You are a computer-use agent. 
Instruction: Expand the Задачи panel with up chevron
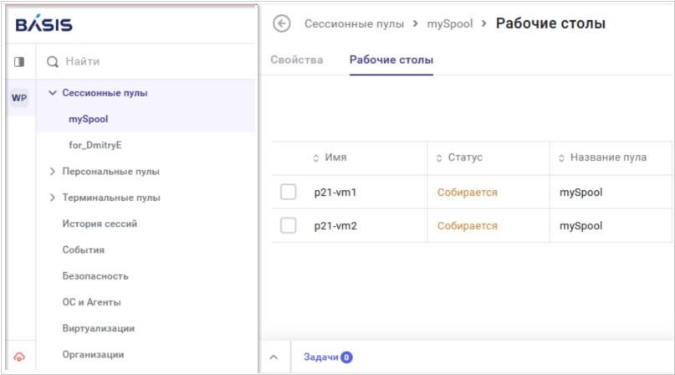[274, 357]
